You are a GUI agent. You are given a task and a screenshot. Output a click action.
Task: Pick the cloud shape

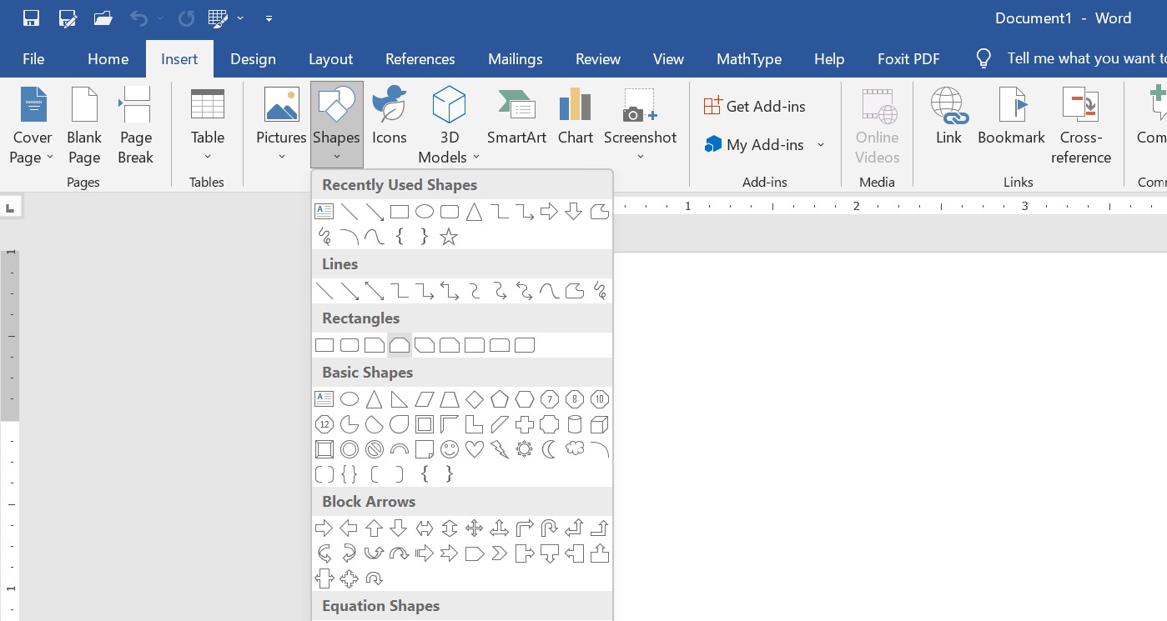coord(575,450)
